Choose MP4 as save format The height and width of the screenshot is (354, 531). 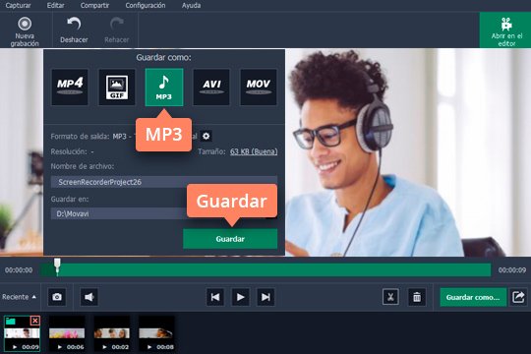[70, 88]
